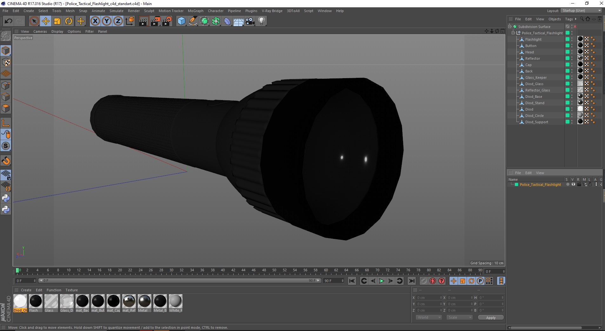This screenshot has height=331, width=605.
Task: Open Edit Render Settings
Action: point(167,21)
